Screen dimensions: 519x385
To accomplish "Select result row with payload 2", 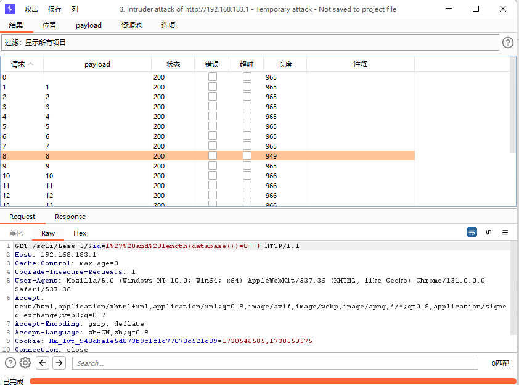I will [x=208, y=97].
